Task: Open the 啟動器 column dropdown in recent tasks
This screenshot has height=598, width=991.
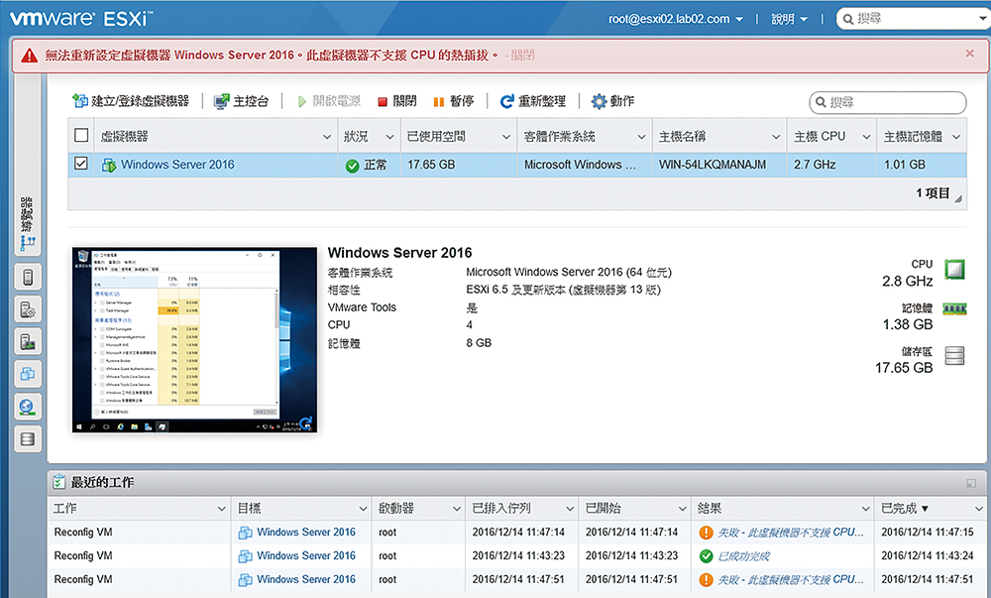Action: coord(456,508)
